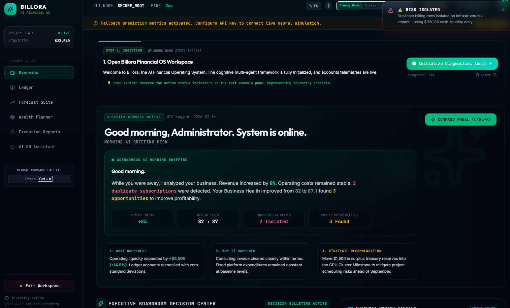Click the Wealth Planner target icon
Image resolution: width=510 pixels, height=308 pixels.
(12, 117)
